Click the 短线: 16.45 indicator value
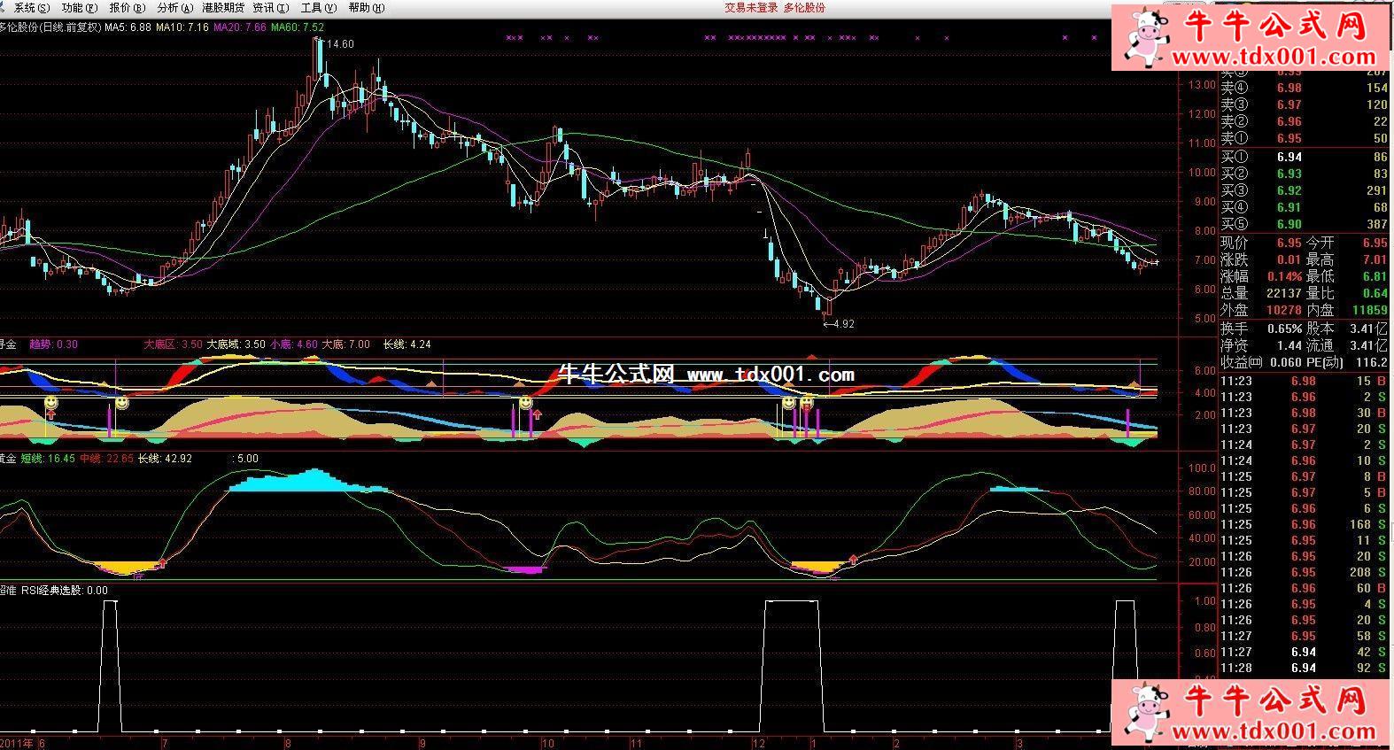The width and height of the screenshot is (1394, 750). click(x=48, y=459)
